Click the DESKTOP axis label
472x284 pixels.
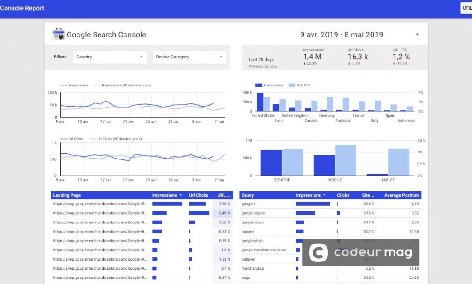(x=282, y=180)
